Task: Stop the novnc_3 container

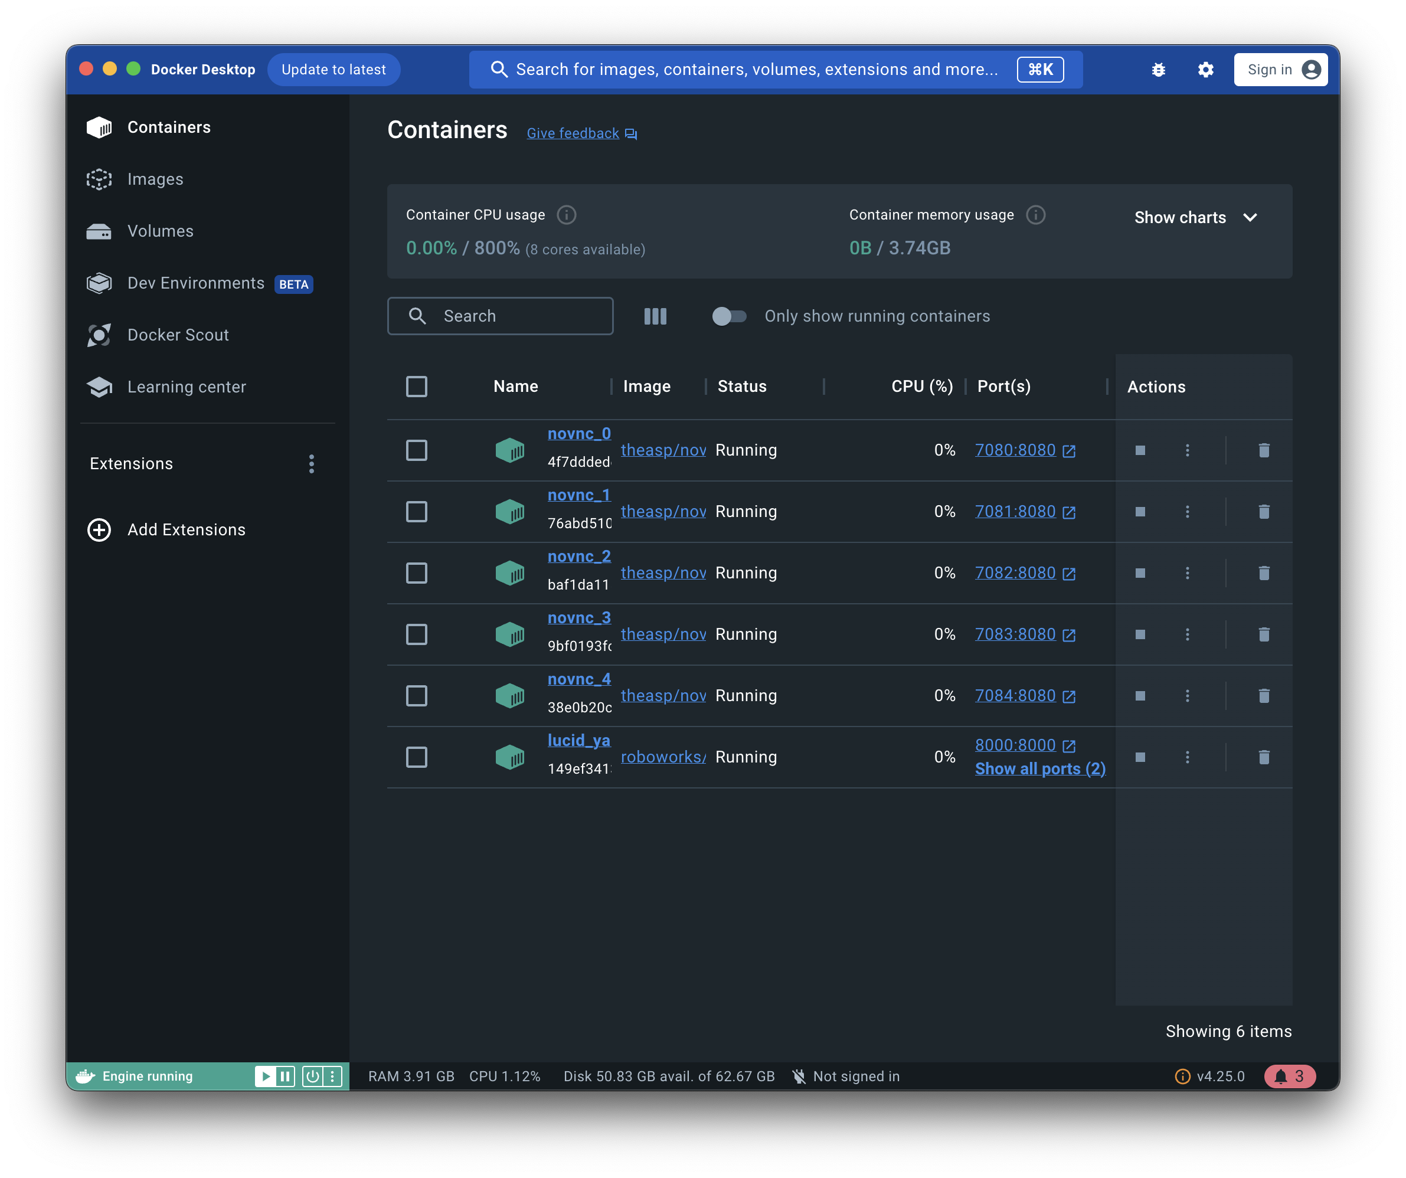Action: (x=1140, y=634)
